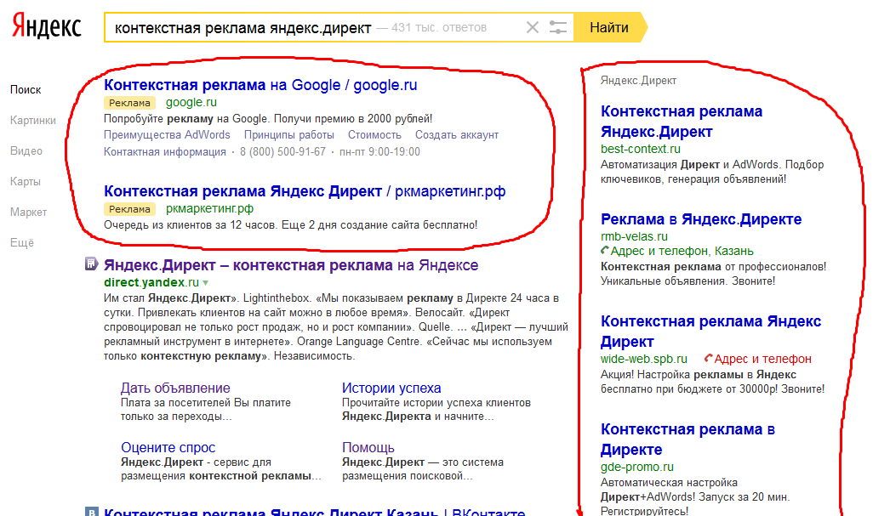
Task: Open the Реклама в Яндекс.Директе ad
Action: pos(701,218)
